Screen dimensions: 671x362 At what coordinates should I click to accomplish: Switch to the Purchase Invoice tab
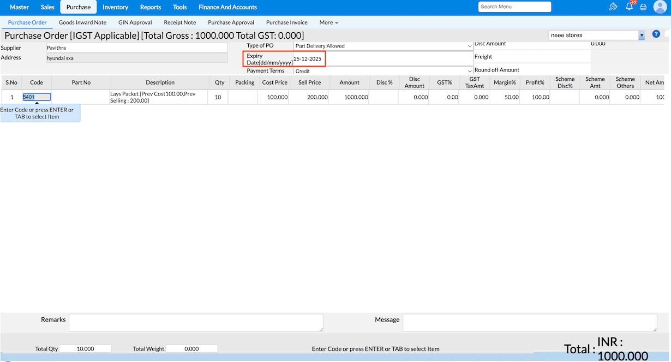point(287,22)
